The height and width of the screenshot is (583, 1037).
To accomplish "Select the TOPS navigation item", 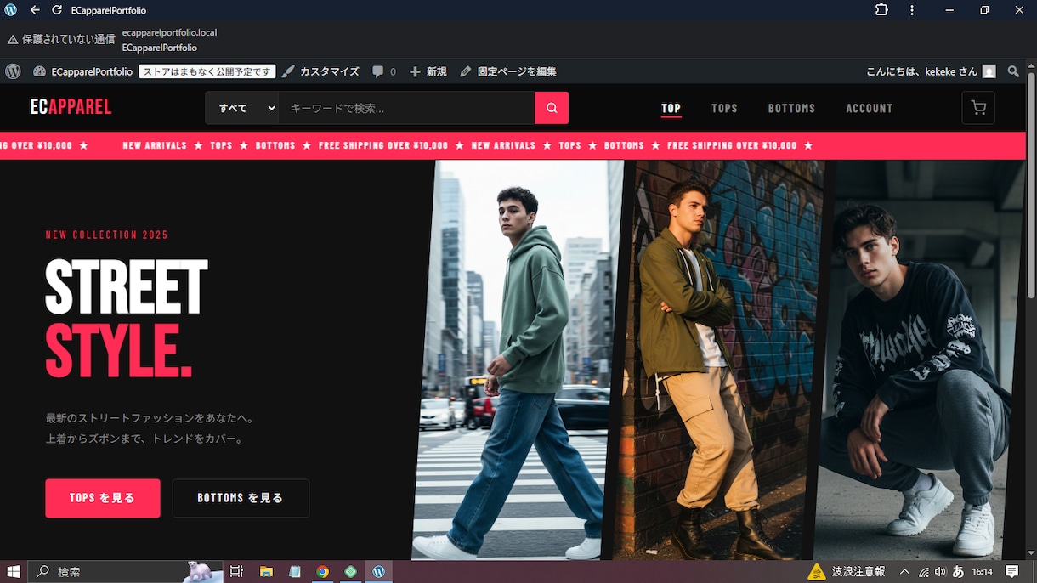I will pyautogui.click(x=724, y=109).
